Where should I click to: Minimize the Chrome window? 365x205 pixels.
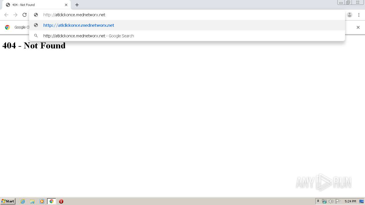[x=341, y=3]
